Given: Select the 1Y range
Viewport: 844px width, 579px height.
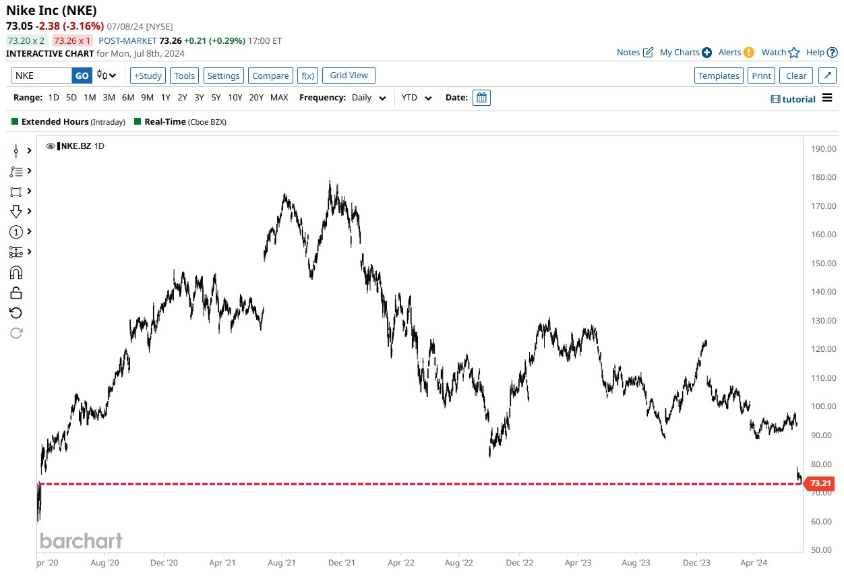Looking at the screenshot, I should (x=165, y=98).
